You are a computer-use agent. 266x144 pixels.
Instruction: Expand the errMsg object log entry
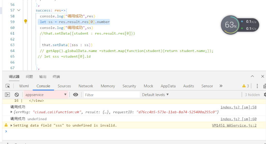(x=11, y=112)
